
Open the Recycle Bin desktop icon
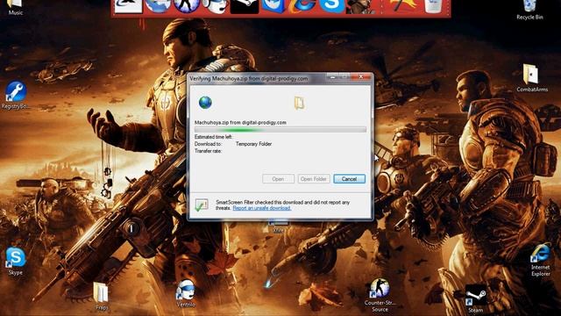tap(529, 10)
